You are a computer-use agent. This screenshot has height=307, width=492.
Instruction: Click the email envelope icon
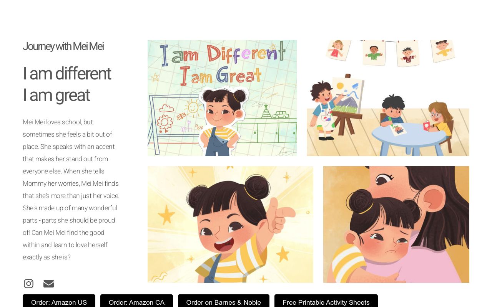[48, 284]
